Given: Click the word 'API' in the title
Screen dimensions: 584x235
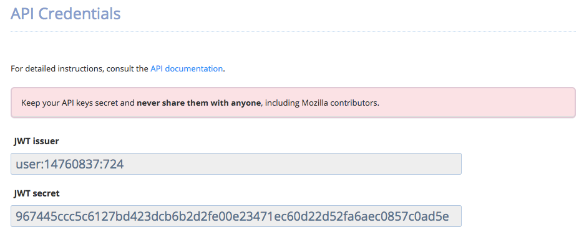Looking at the screenshot, I should coord(22,14).
